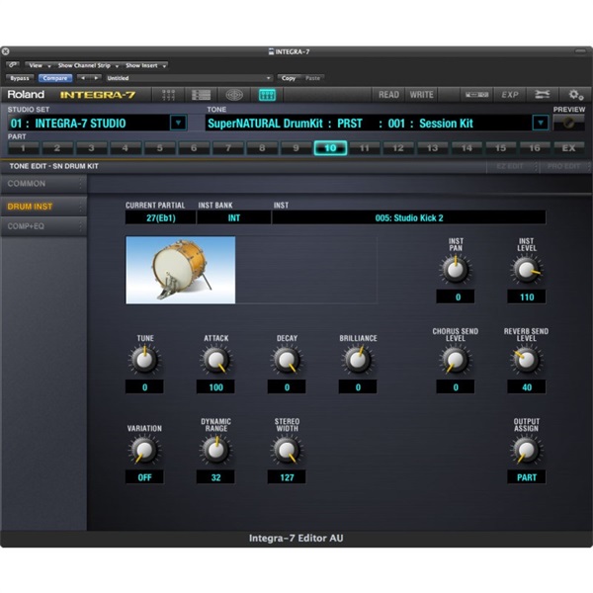Viewport: 593px width, 593px height.
Task: Close the INTEGRA-7 plugin window
Action: [5, 51]
